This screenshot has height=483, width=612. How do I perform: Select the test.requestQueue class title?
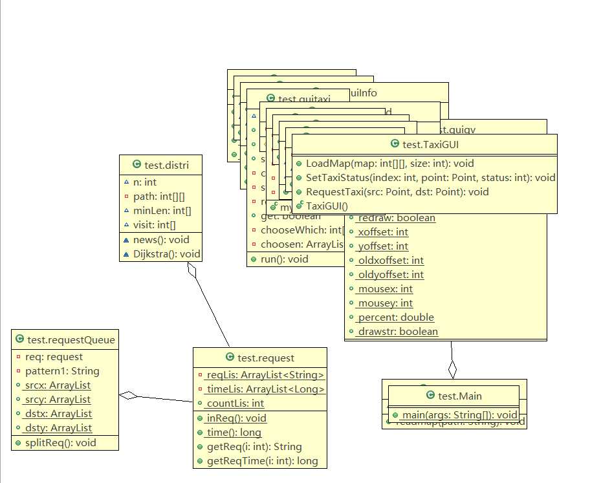point(71,340)
